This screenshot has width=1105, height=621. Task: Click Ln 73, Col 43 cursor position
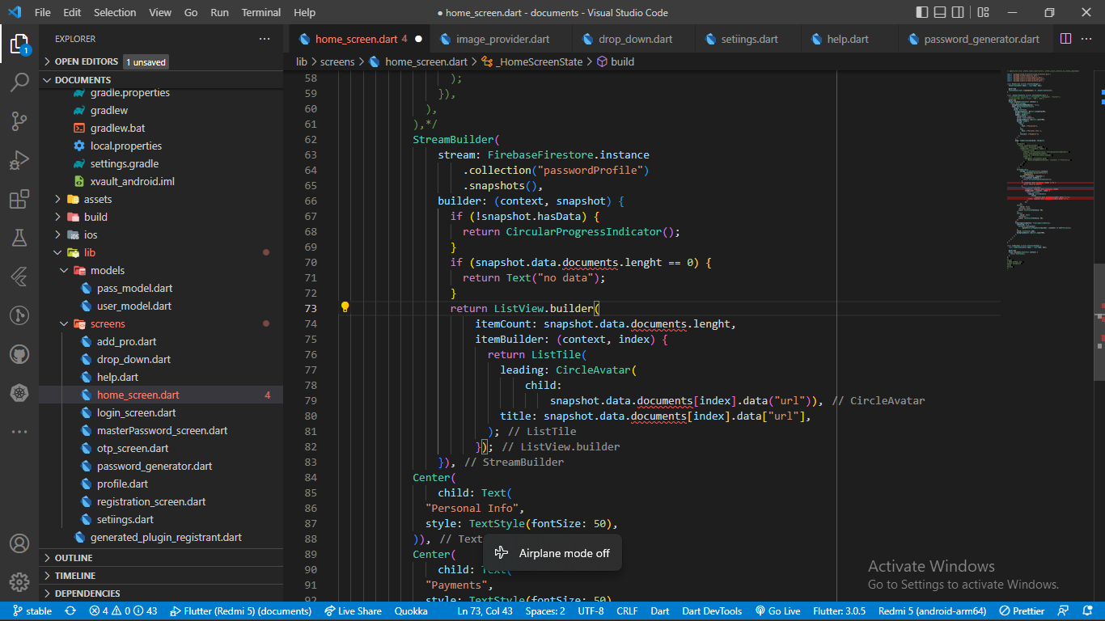(x=485, y=611)
